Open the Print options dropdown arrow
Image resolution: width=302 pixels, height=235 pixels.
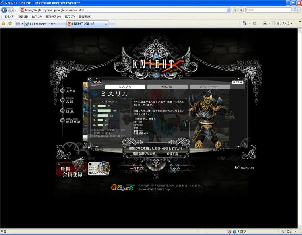click(269, 23)
